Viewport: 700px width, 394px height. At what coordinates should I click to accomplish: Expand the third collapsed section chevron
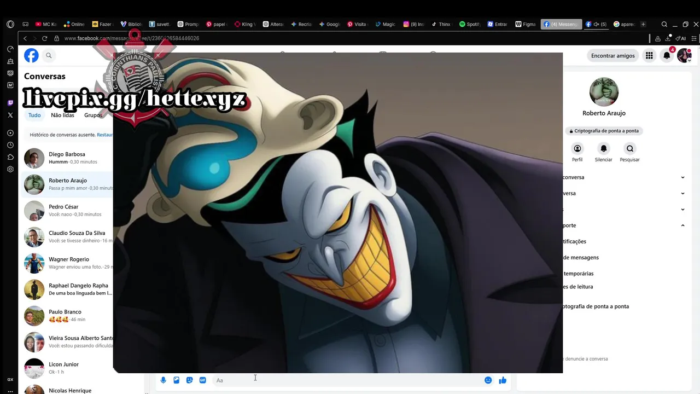tap(682, 209)
